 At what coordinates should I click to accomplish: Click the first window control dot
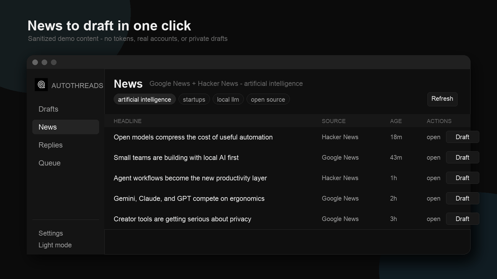coord(35,62)
